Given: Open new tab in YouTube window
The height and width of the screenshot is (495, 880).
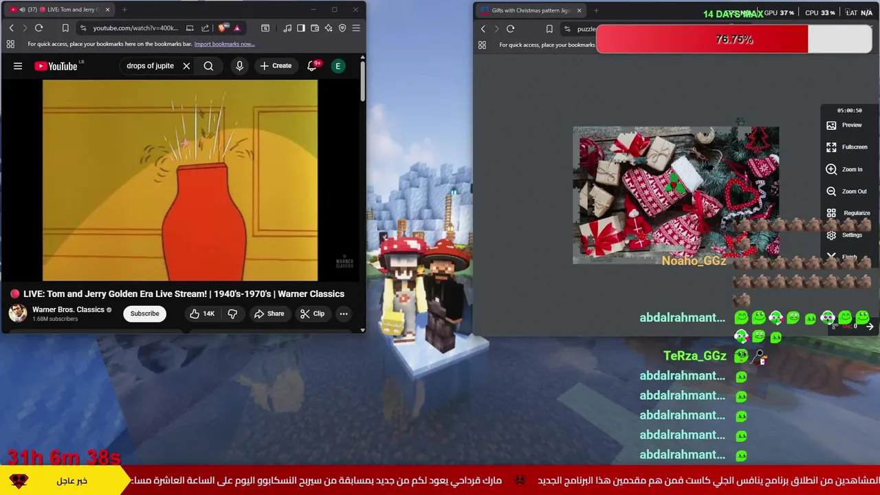Looking at the screenshot, I should click(x=124, y=10).
